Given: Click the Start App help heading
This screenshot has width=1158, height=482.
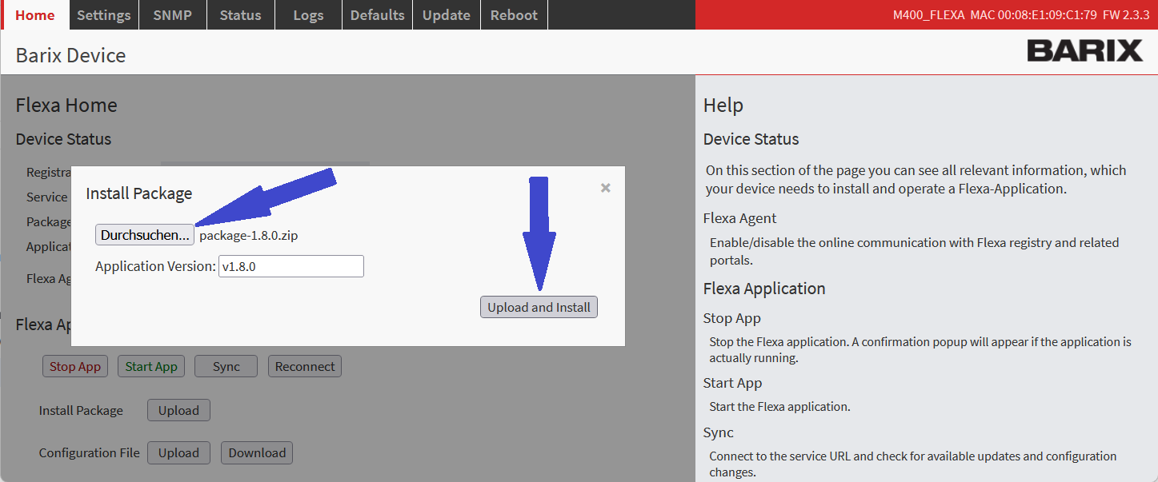Looking at the screenshot, I should [x=733, y=383].
